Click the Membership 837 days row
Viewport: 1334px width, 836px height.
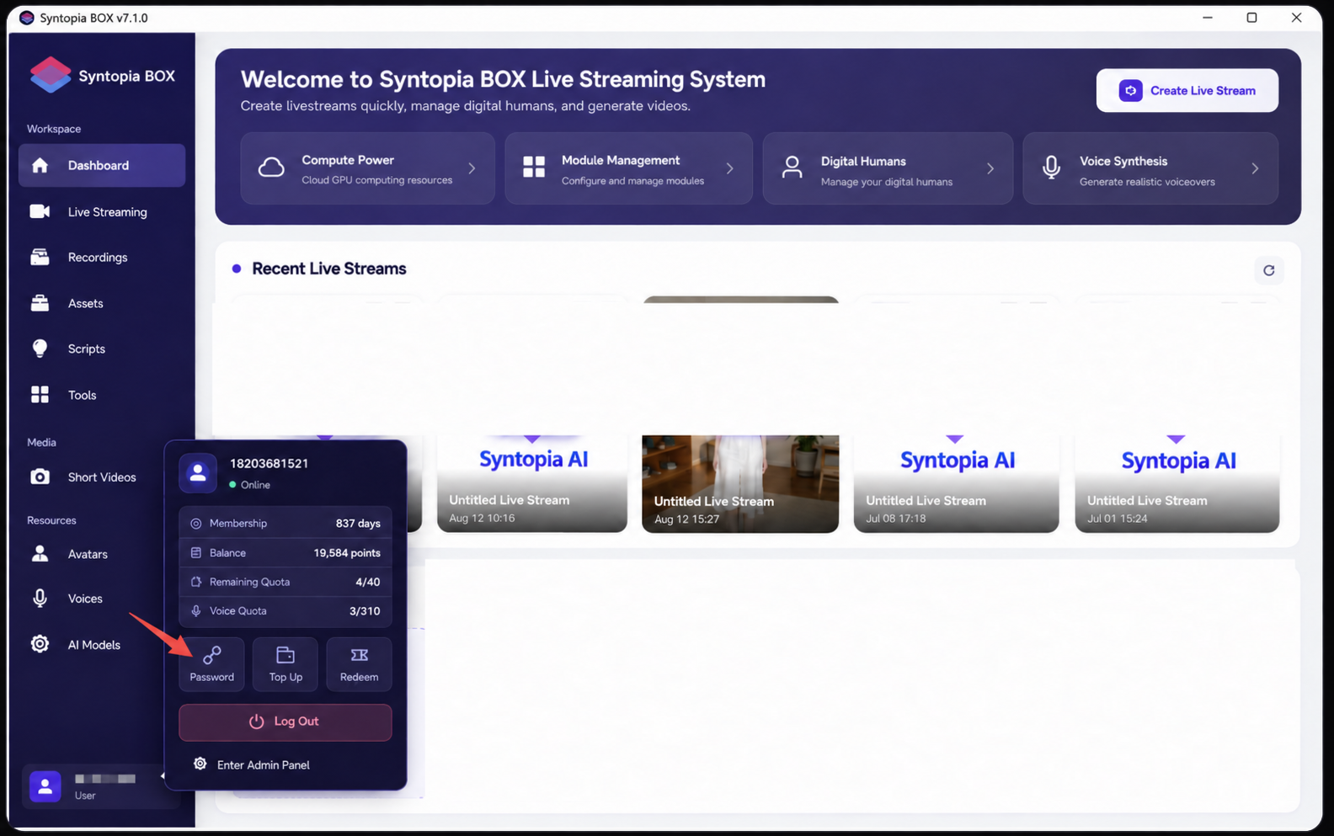click(x=285, y=523)
